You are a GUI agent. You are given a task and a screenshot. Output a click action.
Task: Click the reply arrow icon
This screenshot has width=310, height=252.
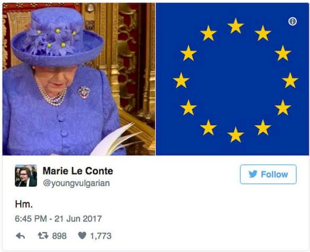pos(20,236)
